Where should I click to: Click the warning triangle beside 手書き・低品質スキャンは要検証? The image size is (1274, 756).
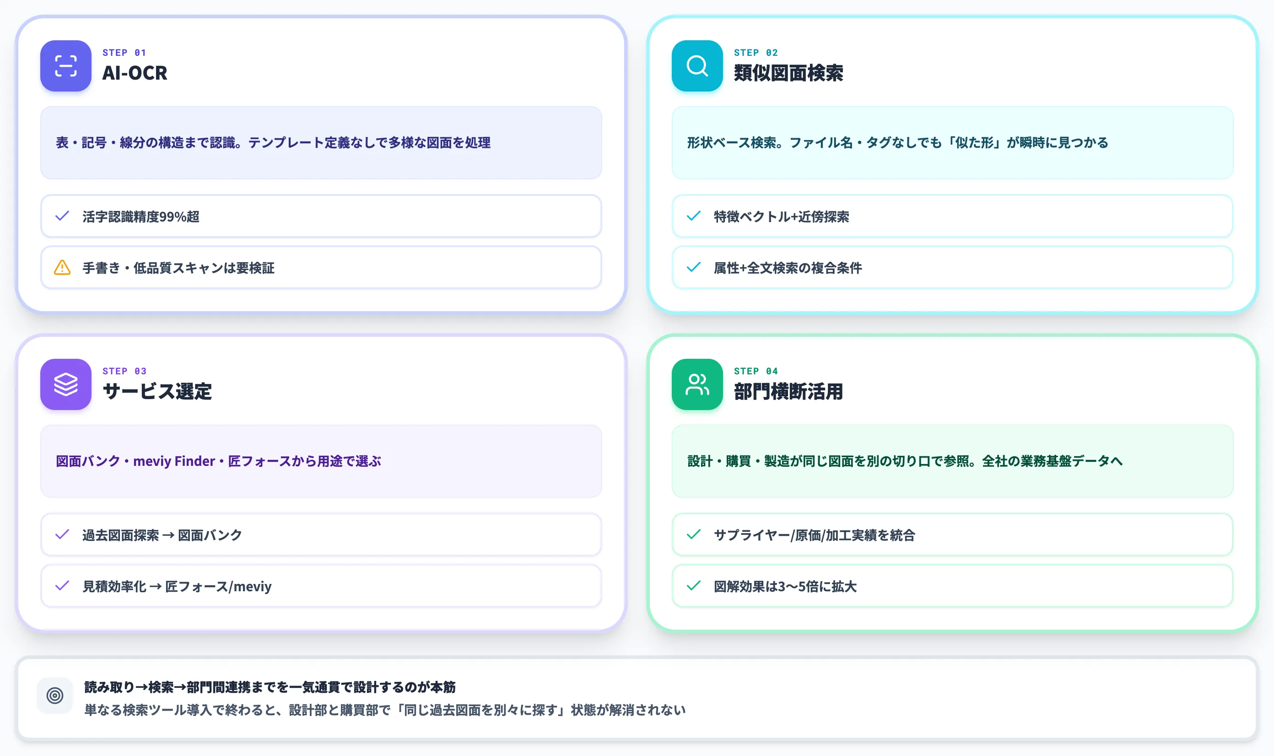[x=62, y=267]
